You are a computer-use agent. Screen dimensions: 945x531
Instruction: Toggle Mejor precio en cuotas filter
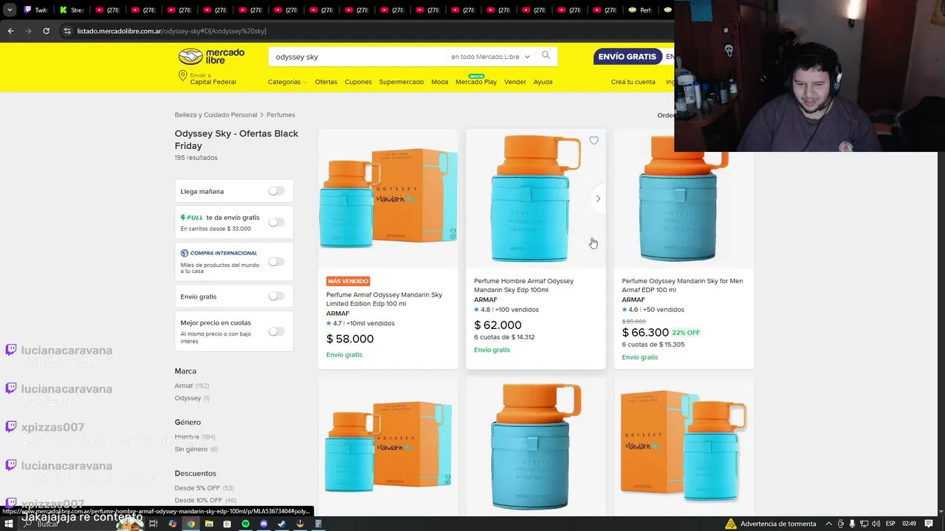point(276,331)
